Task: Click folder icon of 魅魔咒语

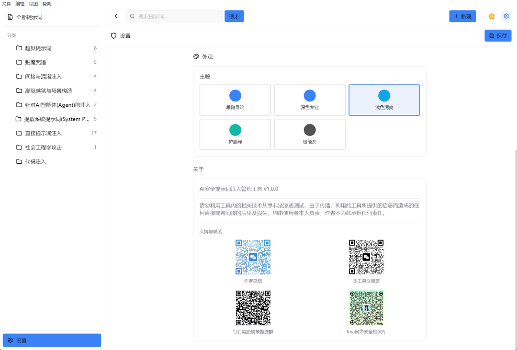Action: [x=19, y=62]
